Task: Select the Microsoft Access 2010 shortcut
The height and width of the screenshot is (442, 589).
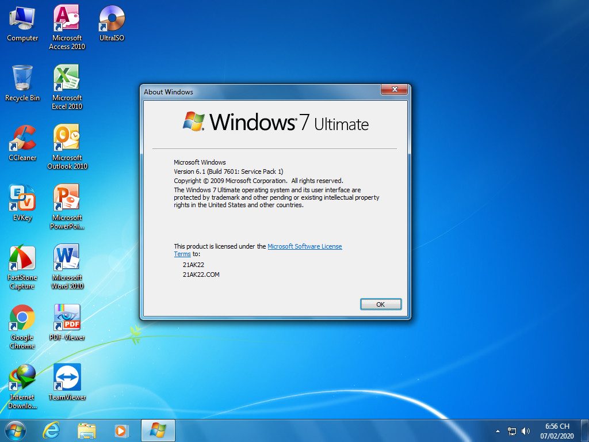Action: [x=67, y=27]
